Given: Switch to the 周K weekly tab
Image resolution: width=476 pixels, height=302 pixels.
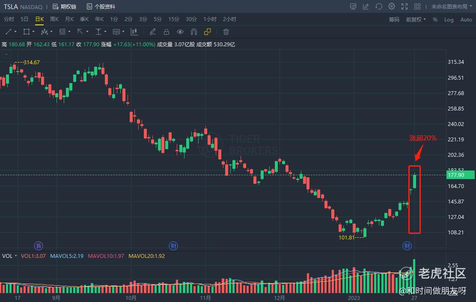Looking at the screenshot, I should point(54,19).
